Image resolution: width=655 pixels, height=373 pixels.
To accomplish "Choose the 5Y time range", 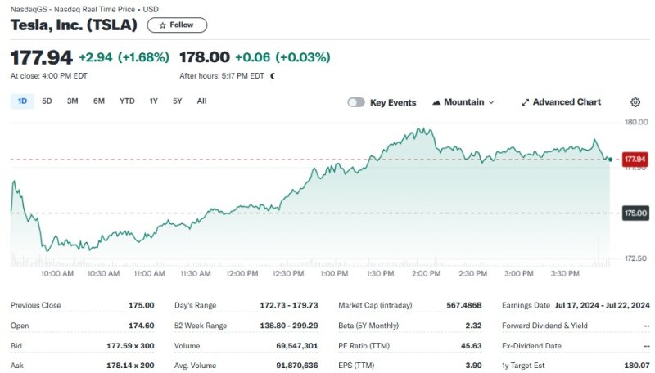I will coord(177,101).
